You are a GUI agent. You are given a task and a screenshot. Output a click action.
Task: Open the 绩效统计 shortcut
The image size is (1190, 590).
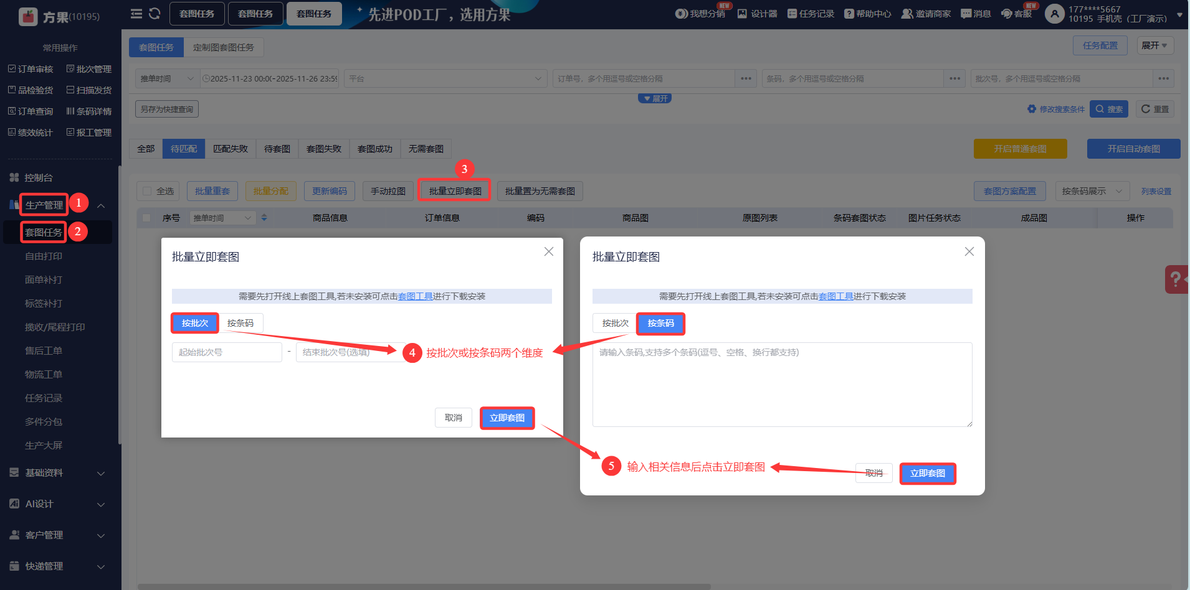pos(31,133)
